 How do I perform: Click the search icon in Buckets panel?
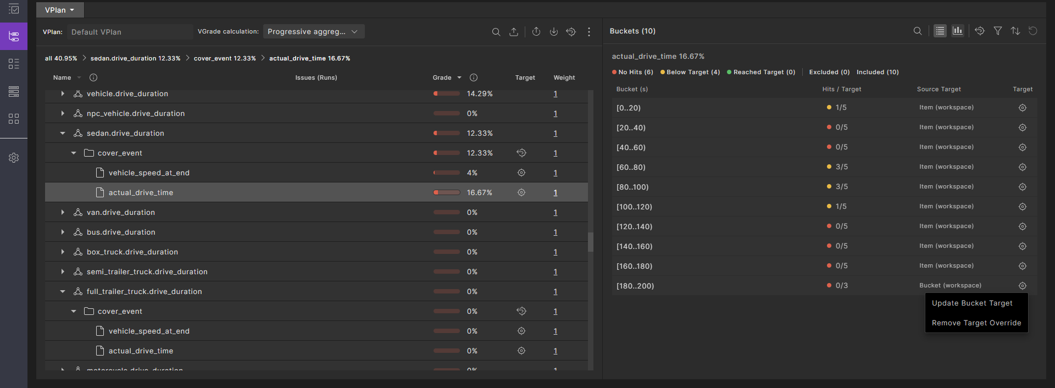point(918,31)
